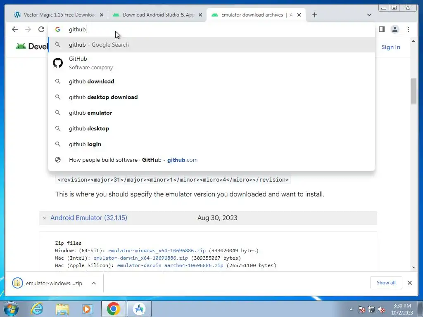Pick 'github download' suggestion
423x317 pixels.
click(x=211, y=81)
